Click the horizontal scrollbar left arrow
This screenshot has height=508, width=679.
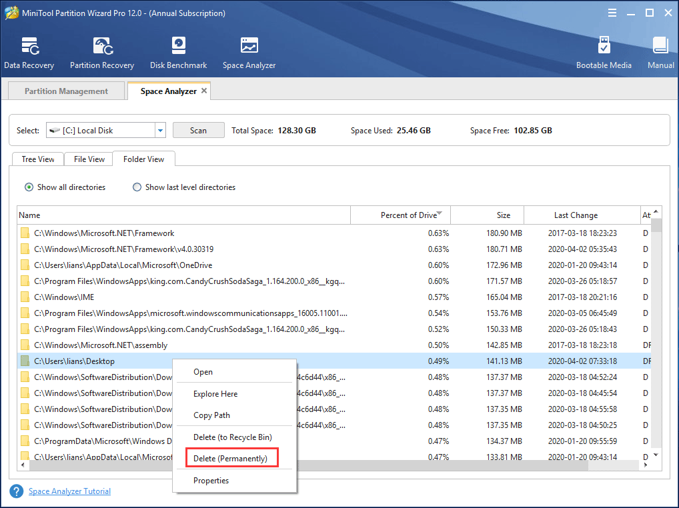point(23,465)
